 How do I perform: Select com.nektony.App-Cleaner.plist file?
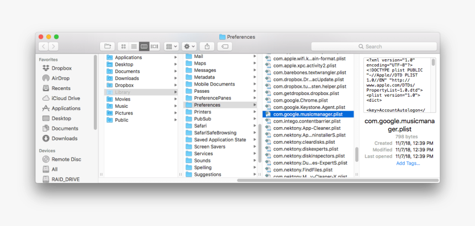[x=308, y=128]
